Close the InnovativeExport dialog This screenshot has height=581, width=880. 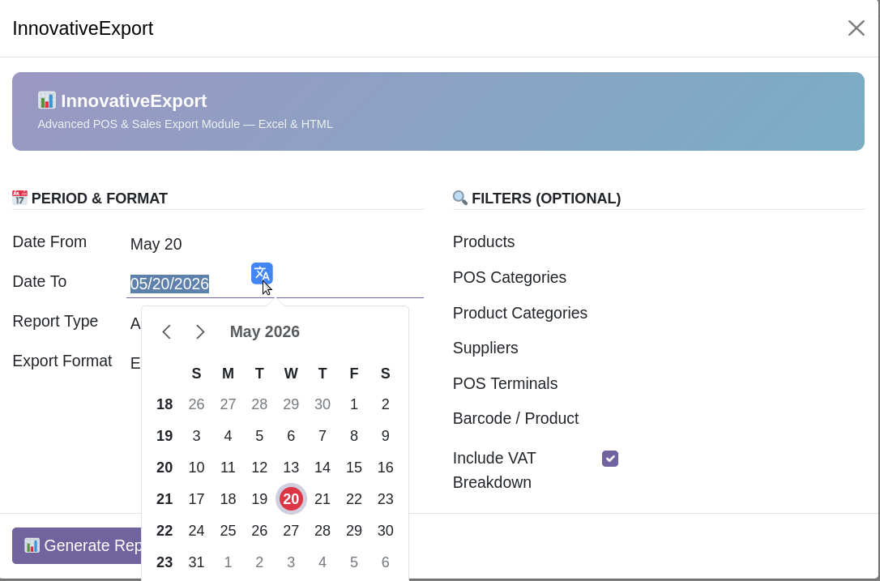pyautogui.click(x=856, y=28)
